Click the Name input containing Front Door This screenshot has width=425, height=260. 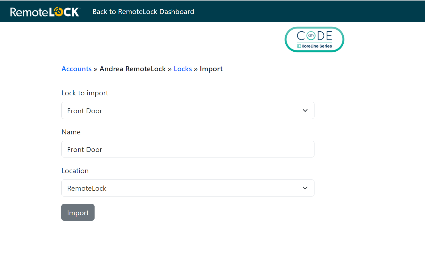click(x=188, y=149)
